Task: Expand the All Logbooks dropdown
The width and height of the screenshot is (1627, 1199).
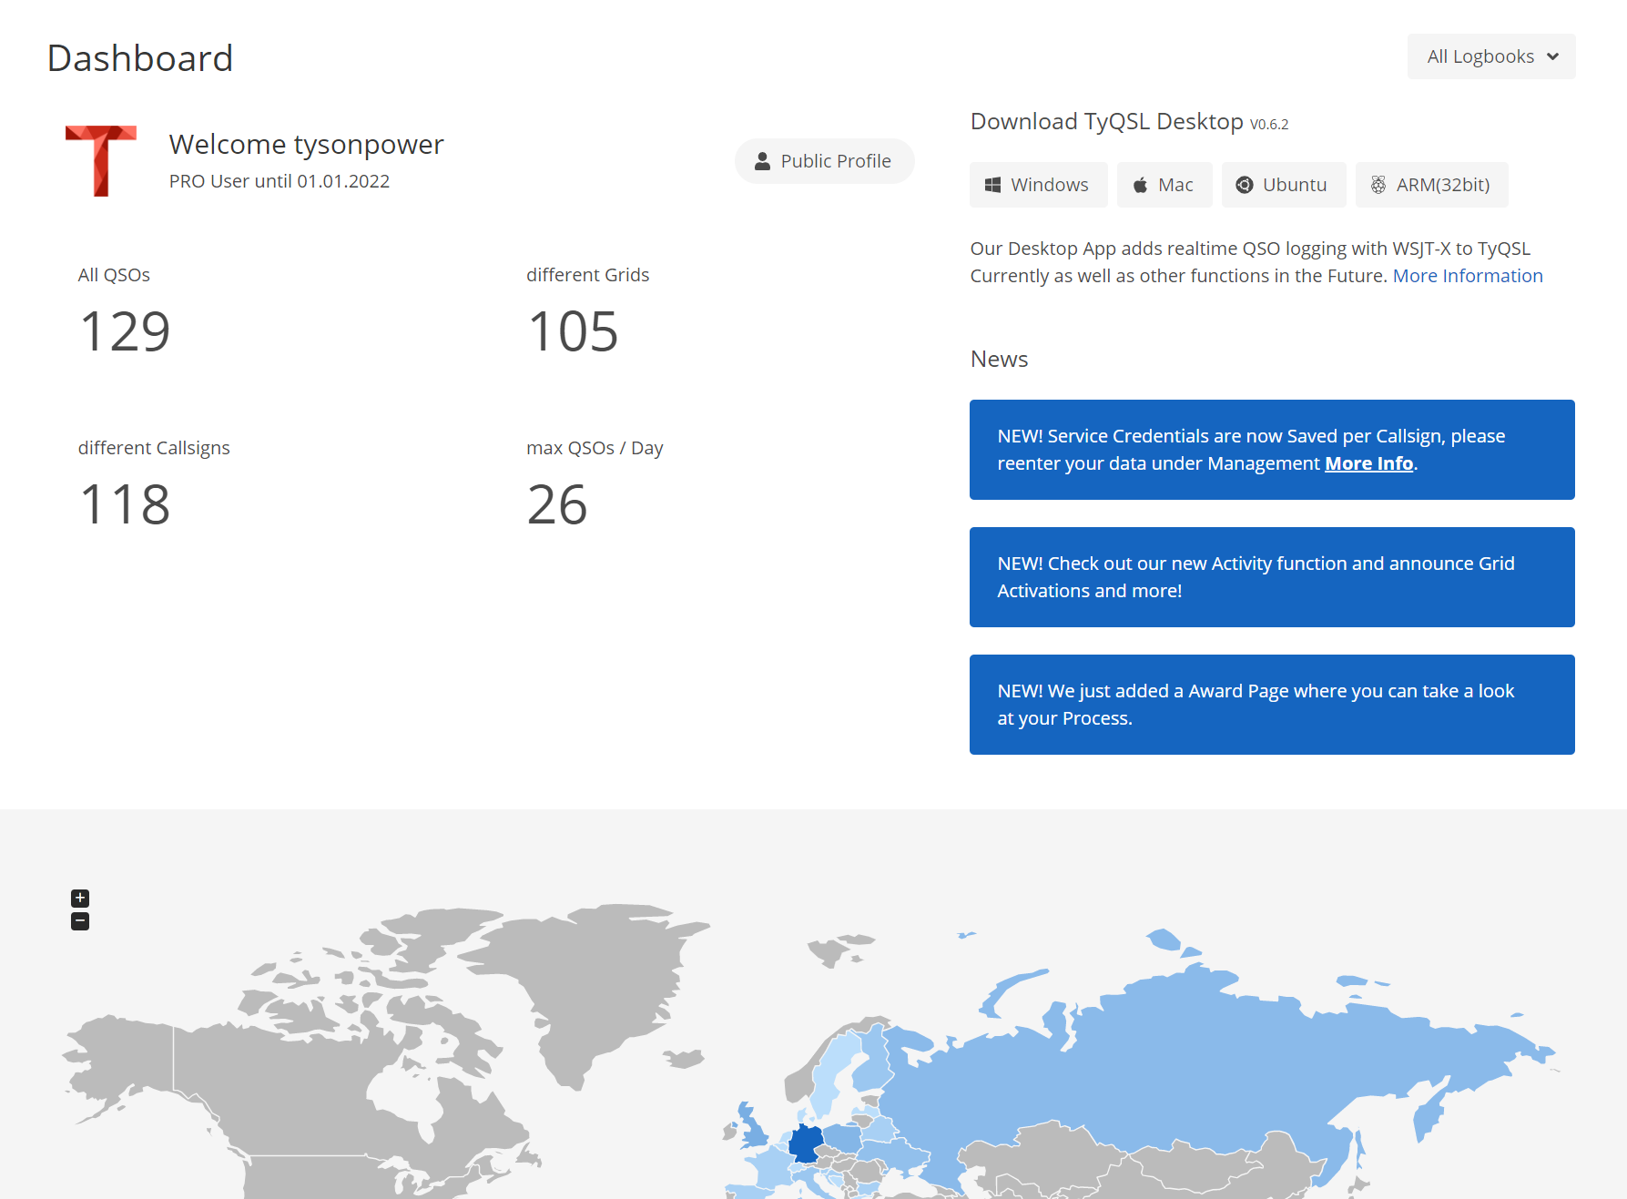Action: tap(1490, 56)
